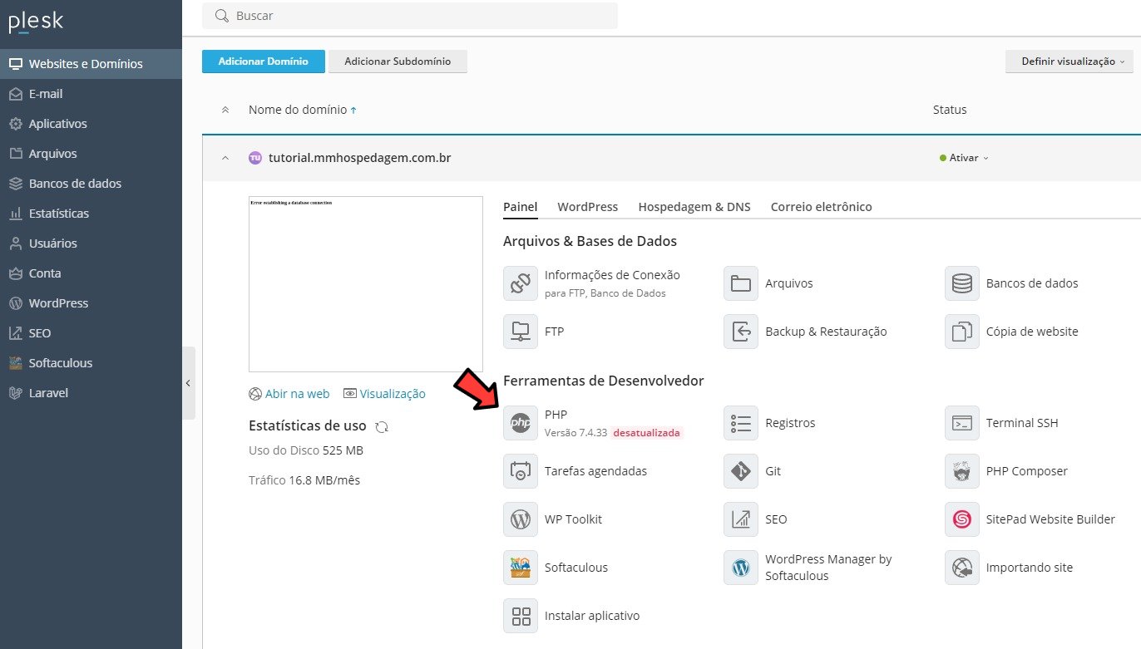The width and height of the screenshot is (1141, 649).
Task: Open the PHP Composer icon
Action: coord(962,471)
